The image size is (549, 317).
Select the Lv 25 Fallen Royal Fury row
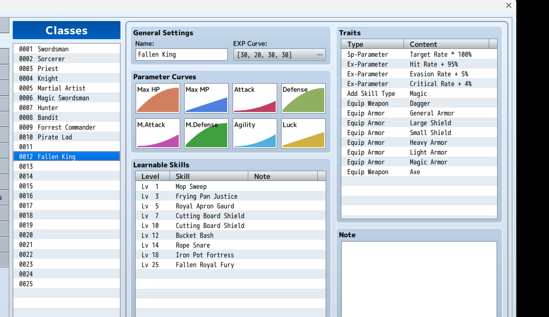point(231,265)
